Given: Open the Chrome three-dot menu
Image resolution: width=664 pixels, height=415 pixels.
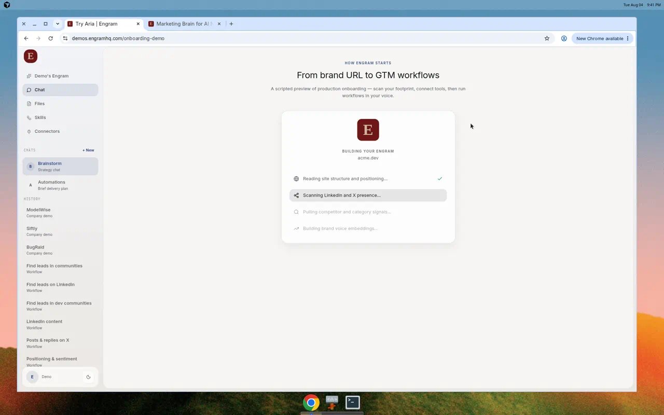Looking at the screenshot, I should pos(628,38).
